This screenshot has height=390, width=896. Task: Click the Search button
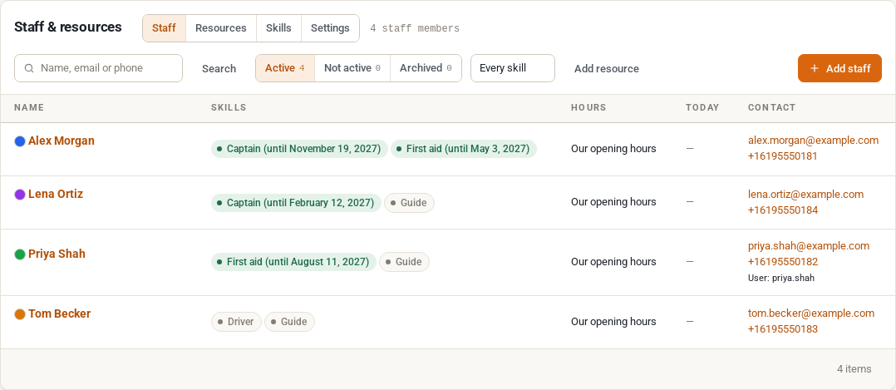coord(219,69)
